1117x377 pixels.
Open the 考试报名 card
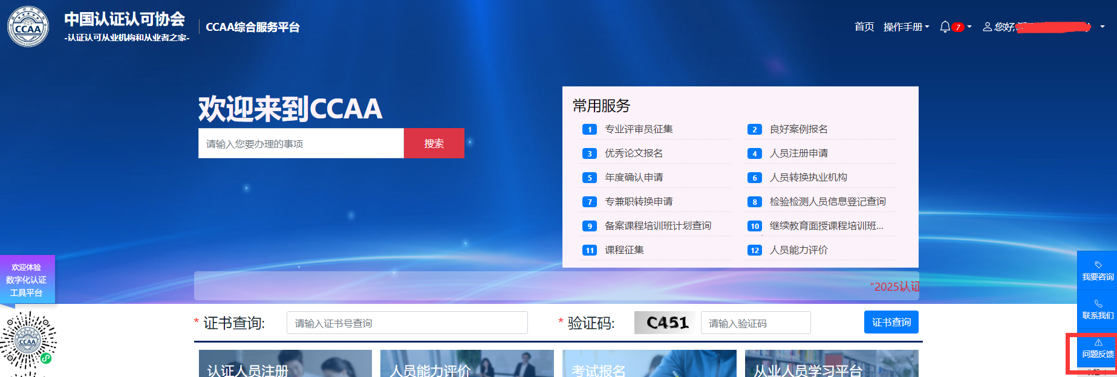[x=650, y=363]
